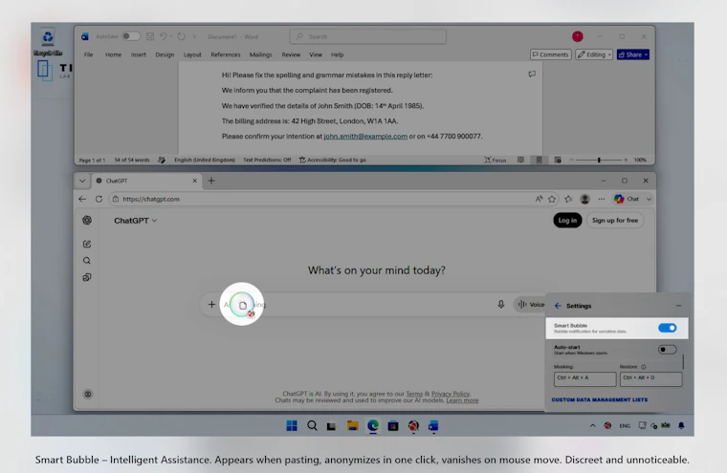Follow the john.smith@example.com link

coord(365,137)
